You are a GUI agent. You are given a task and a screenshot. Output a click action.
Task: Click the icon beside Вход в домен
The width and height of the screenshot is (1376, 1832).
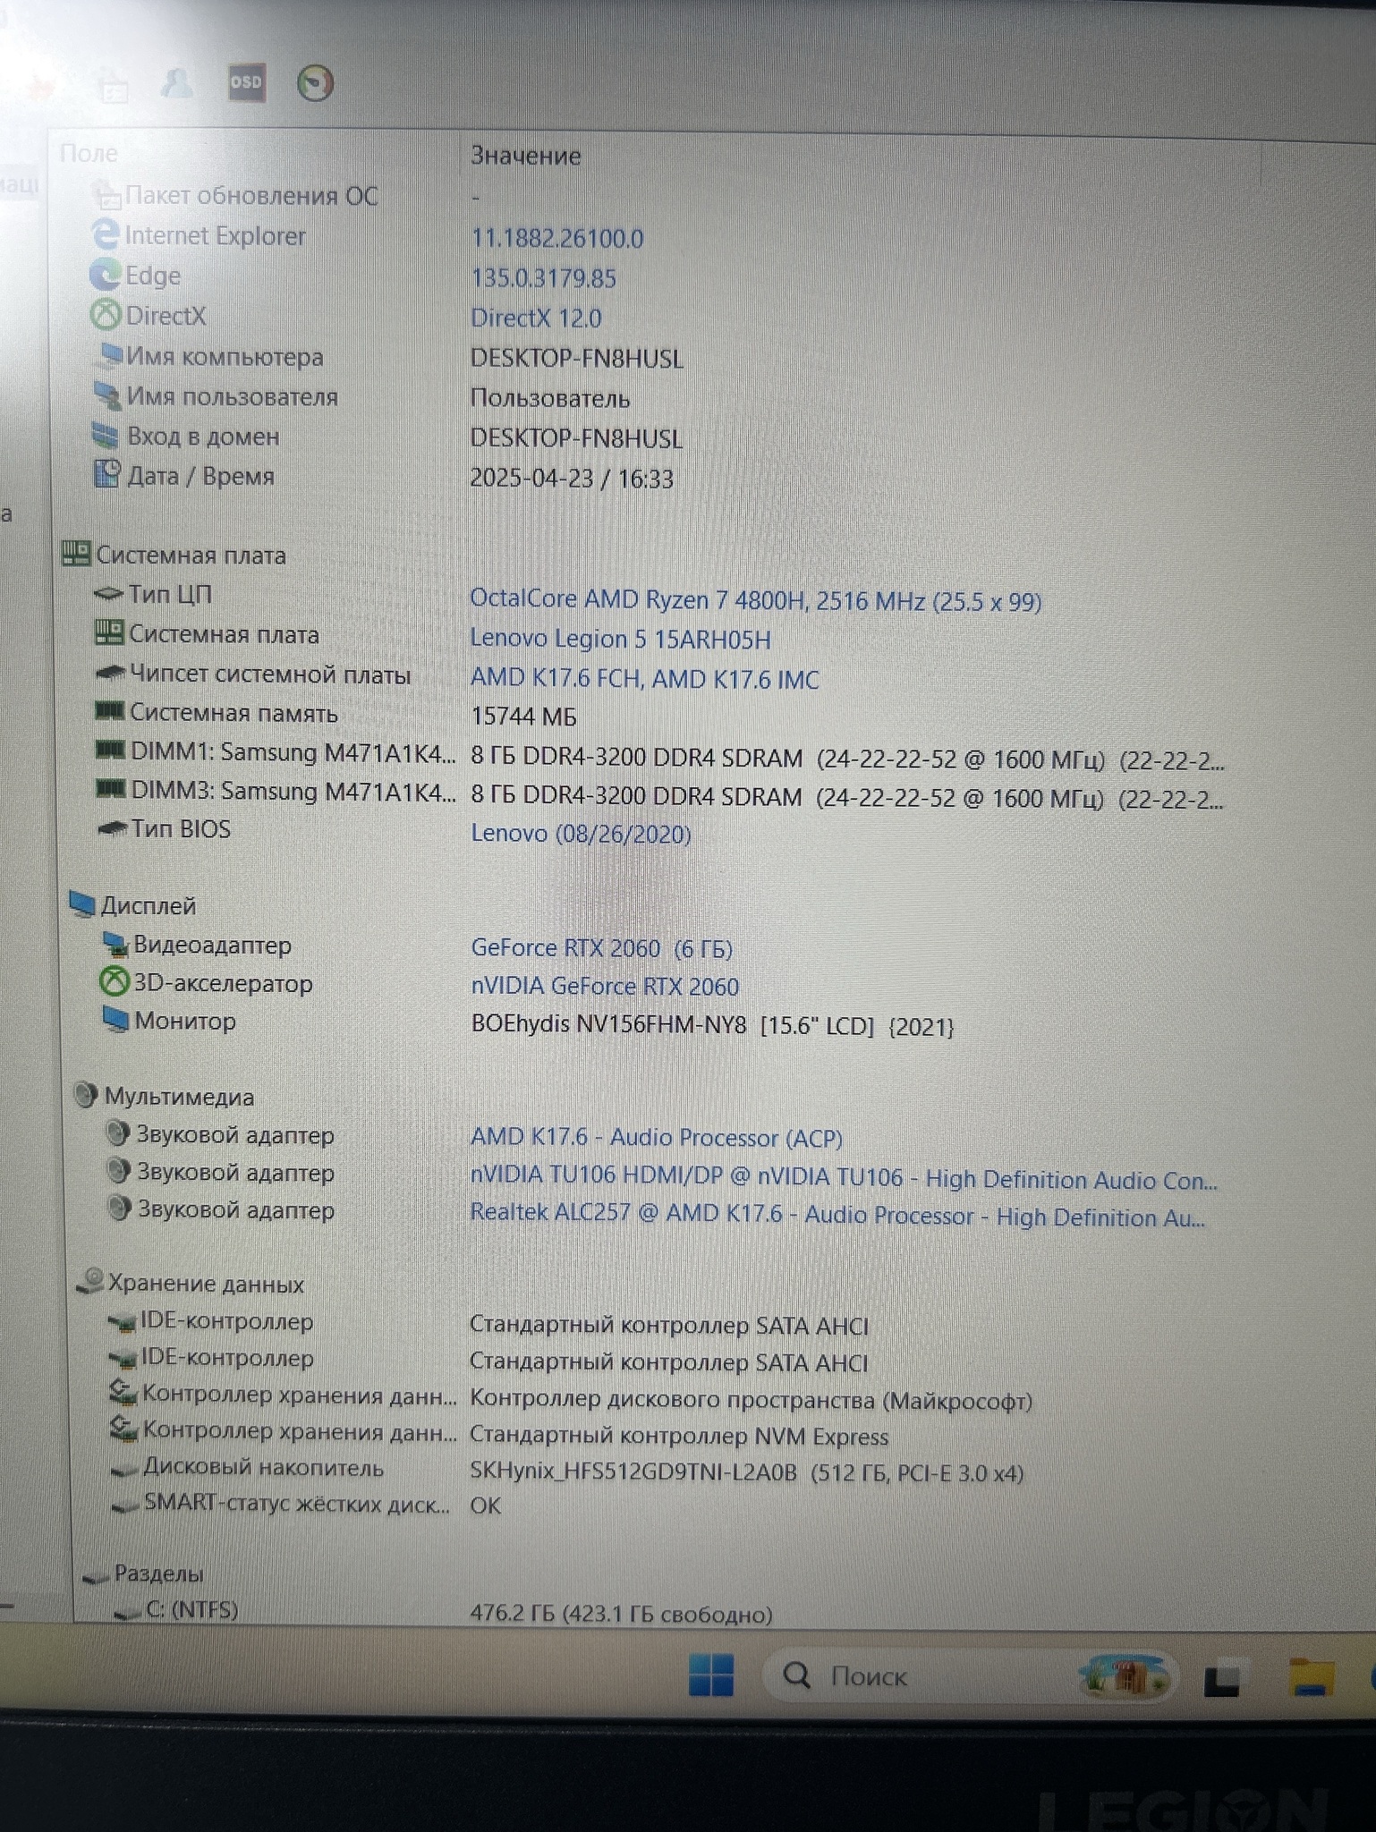[106, 436]
